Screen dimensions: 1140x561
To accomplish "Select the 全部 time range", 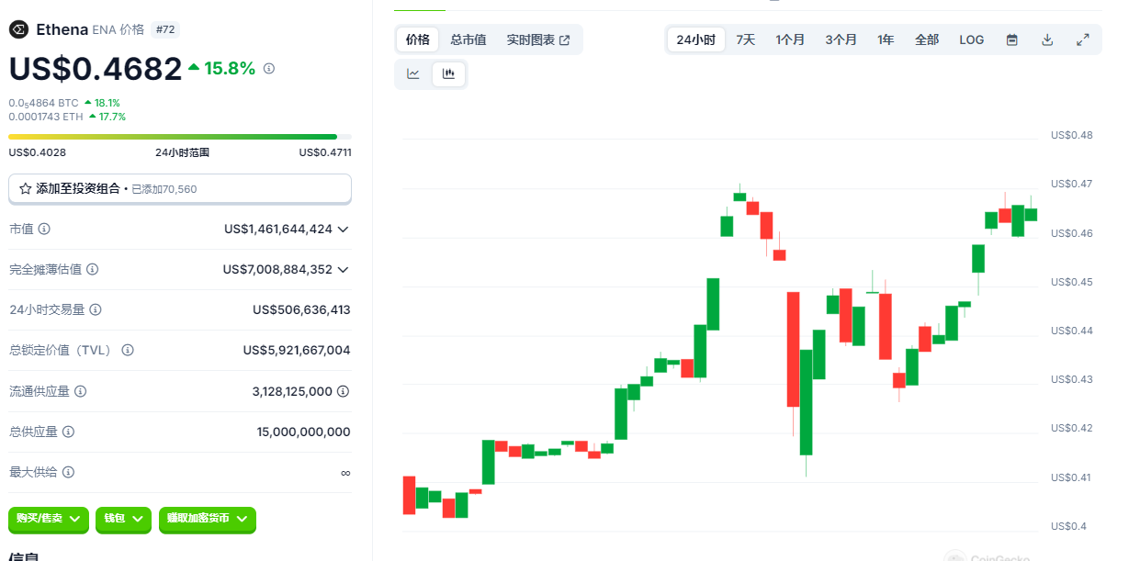I will click(927, 39).
